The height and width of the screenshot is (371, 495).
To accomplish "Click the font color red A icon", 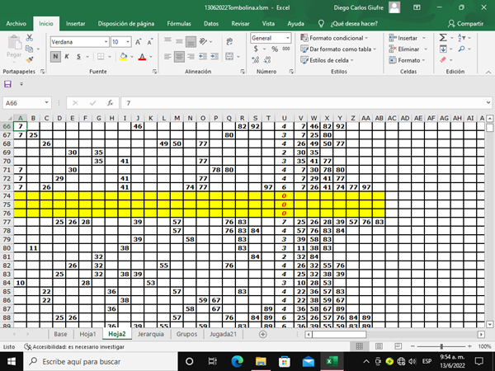I will click(142, 57).
